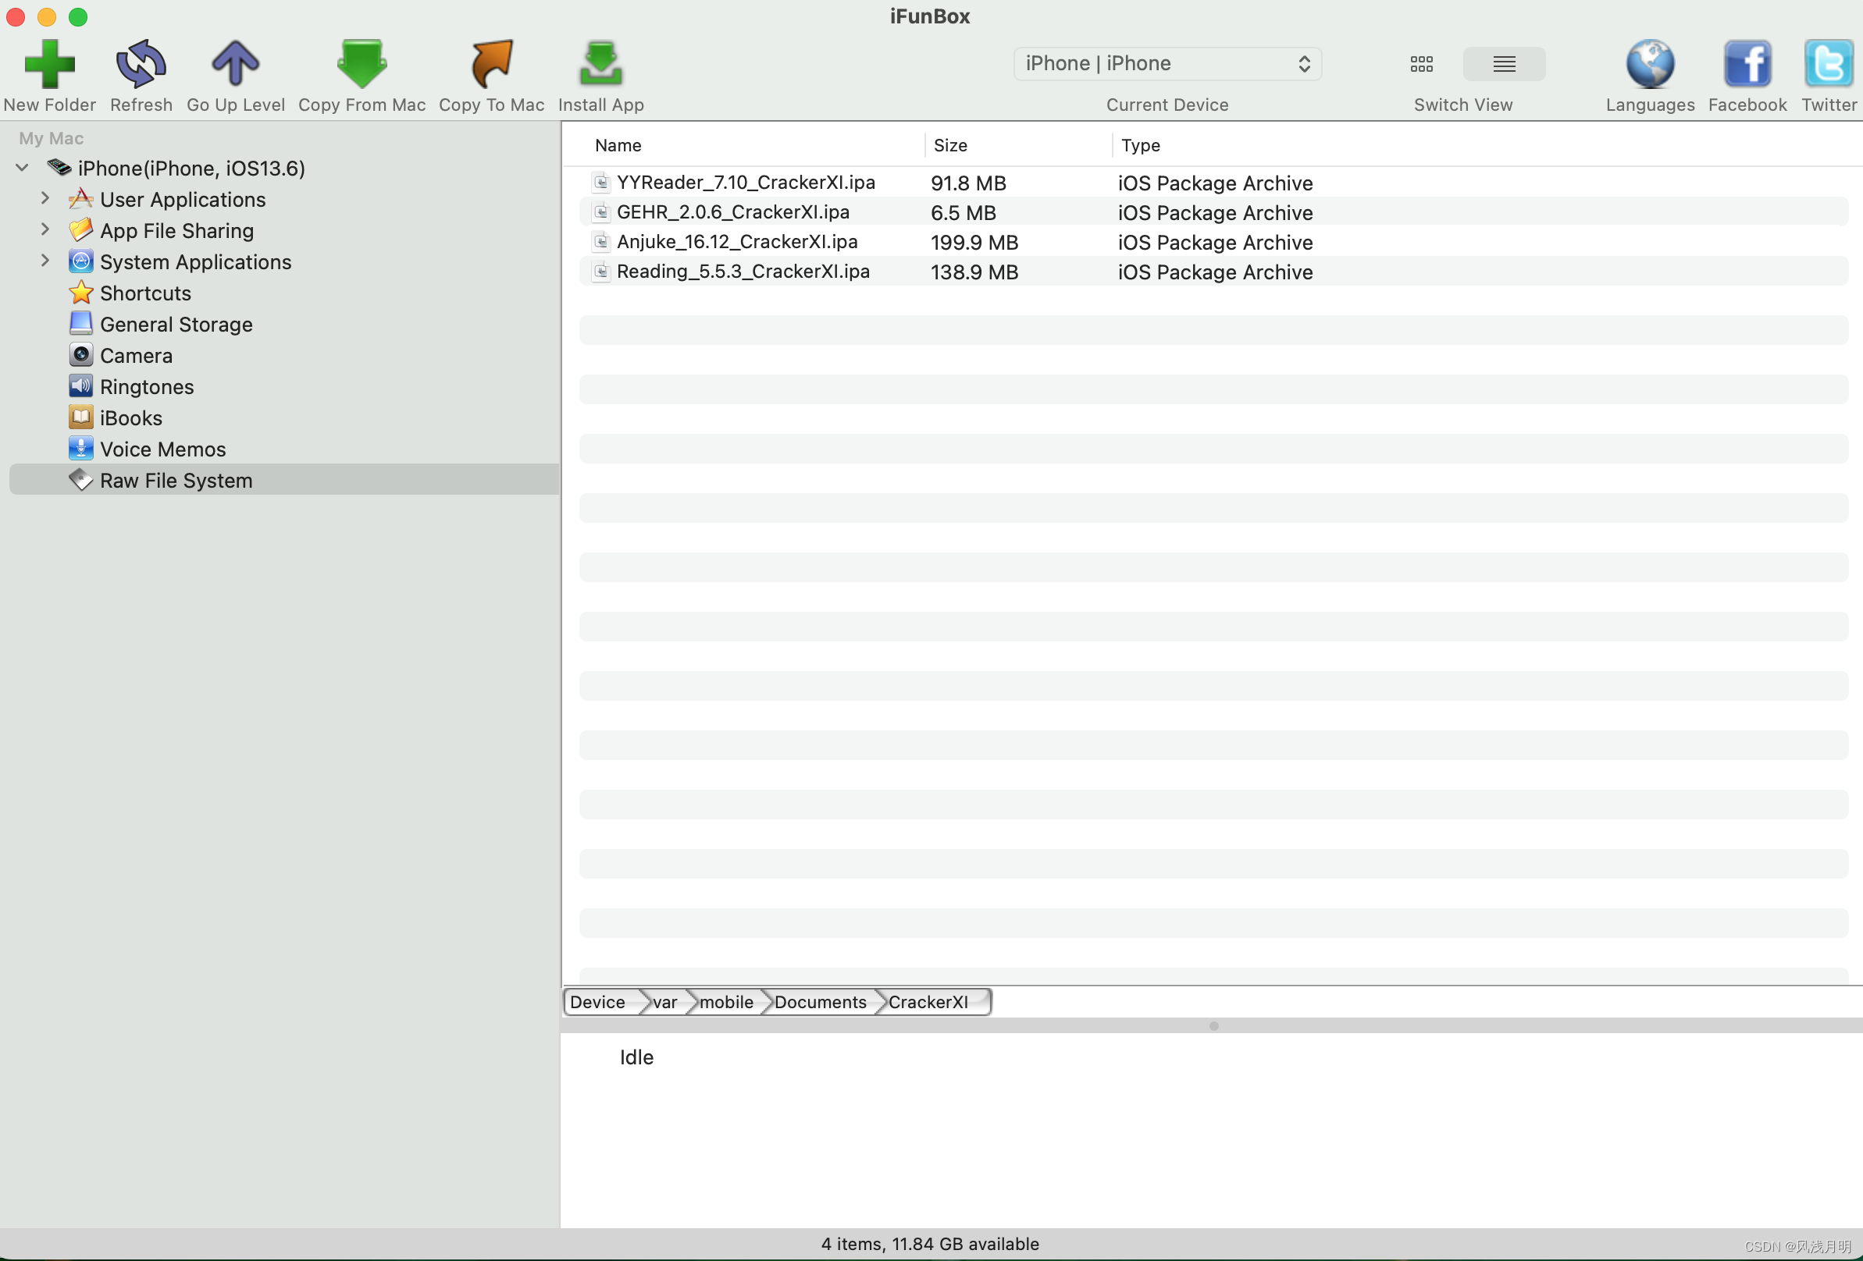1863x1261 pixels.
Task: Select Anjuke_16.12_CrackerXI.ipa file row
Action: (x=737, y=242)
